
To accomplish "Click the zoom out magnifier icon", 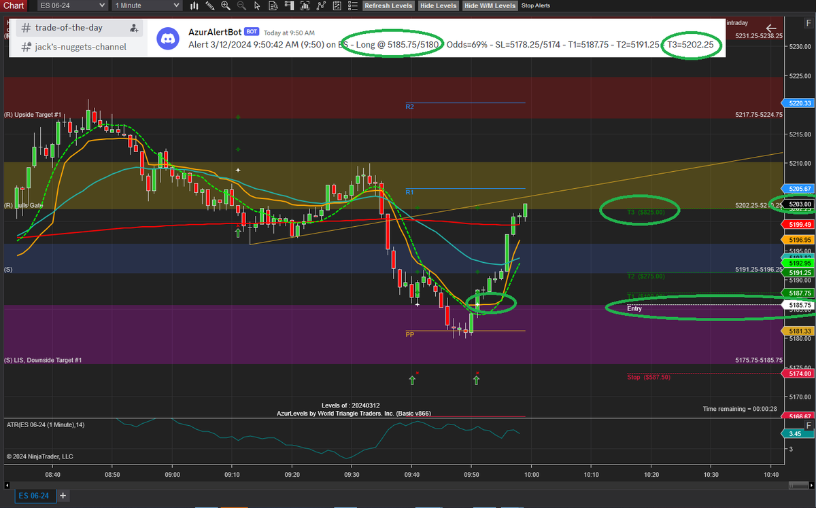I will (241, 5).
